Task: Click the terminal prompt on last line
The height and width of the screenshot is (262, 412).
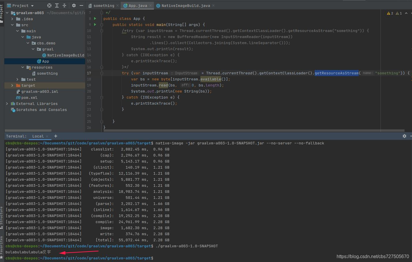Action: point(79,258)
